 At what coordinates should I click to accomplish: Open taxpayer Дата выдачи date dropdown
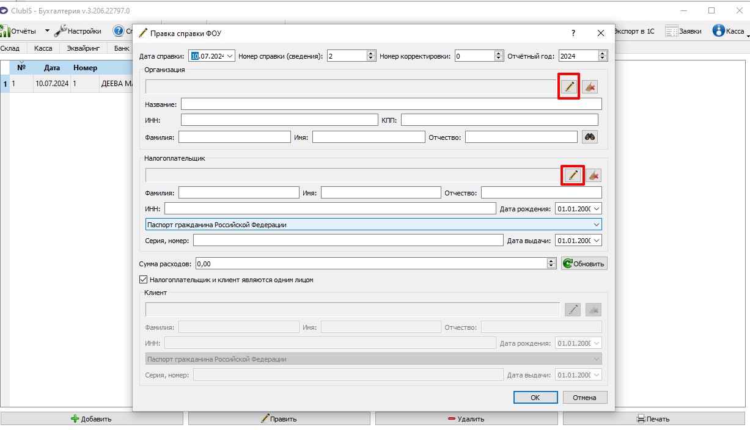[597, 241]
